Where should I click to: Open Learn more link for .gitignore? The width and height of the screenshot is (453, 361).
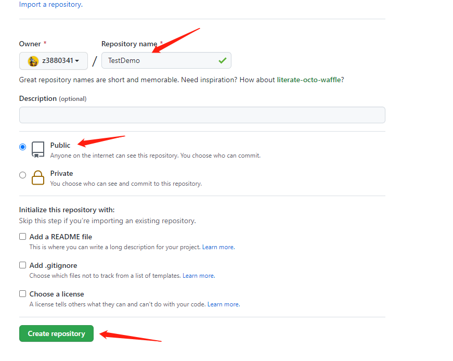[x=199, y=276]
